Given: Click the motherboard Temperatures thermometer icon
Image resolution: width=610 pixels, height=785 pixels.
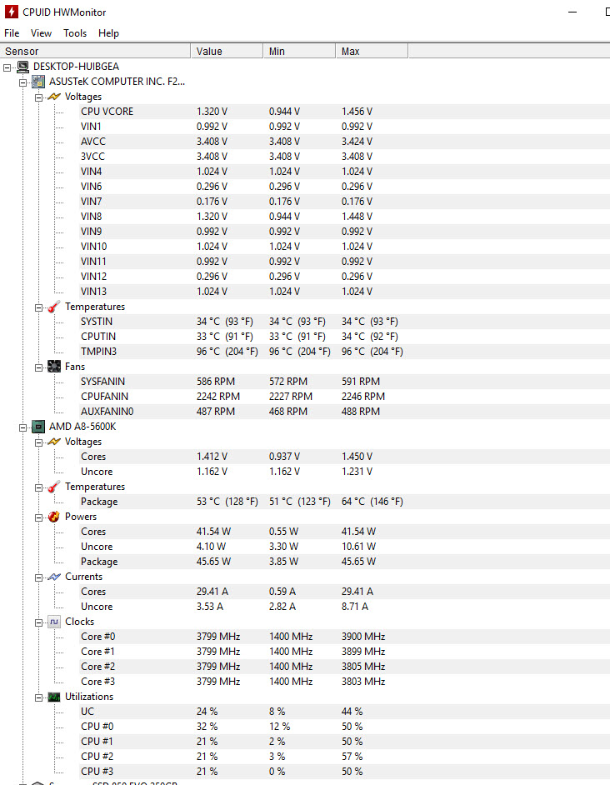Looking at the screenshot, I should coord(54,307).
